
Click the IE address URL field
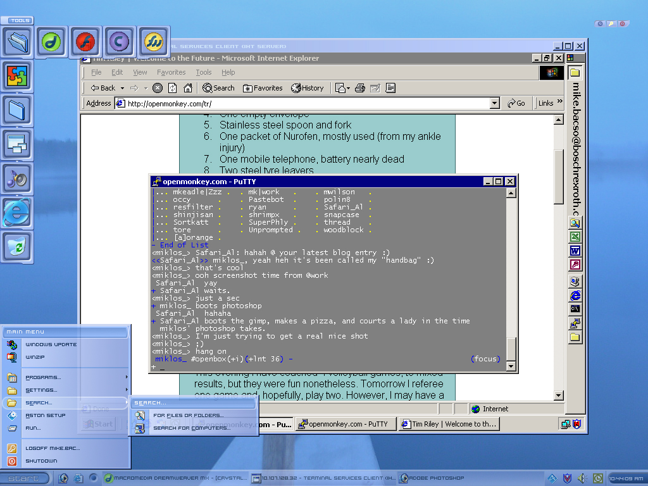point(304,103)
